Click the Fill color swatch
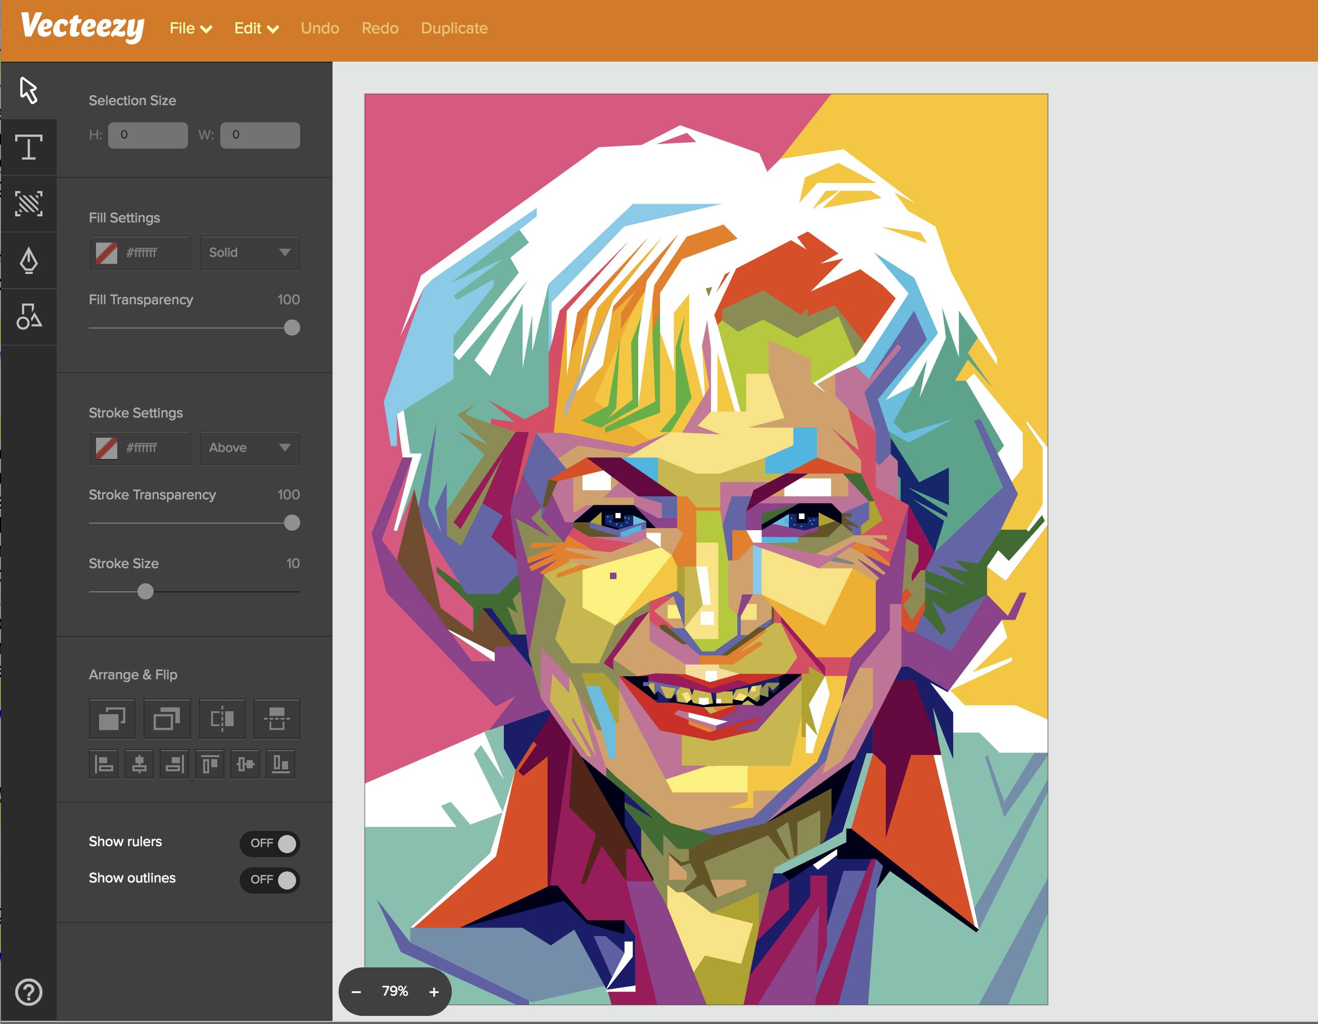 click(x=107, y=252)
